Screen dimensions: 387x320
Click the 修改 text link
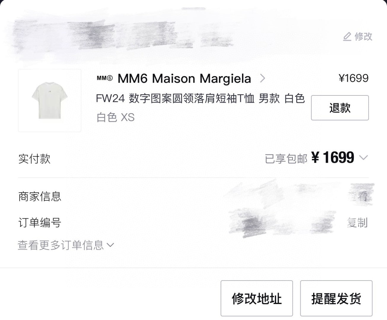click(363, 36)
